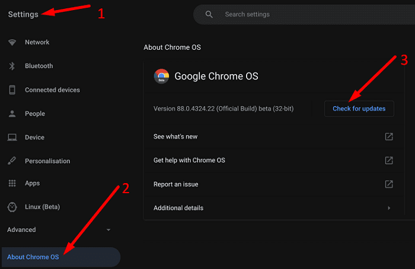The image size is (415, 269).
Task: Click the search magnifier icon
Action: coord(209,14)
